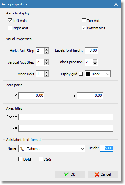Confirm with the OK button
125x185 pixels.
[70, 174]
